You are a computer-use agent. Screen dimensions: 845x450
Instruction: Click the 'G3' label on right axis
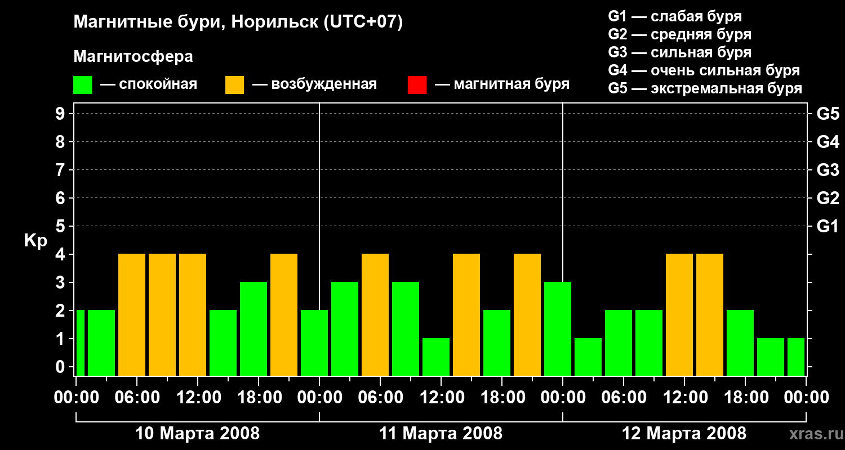click(x=828, y=170)
